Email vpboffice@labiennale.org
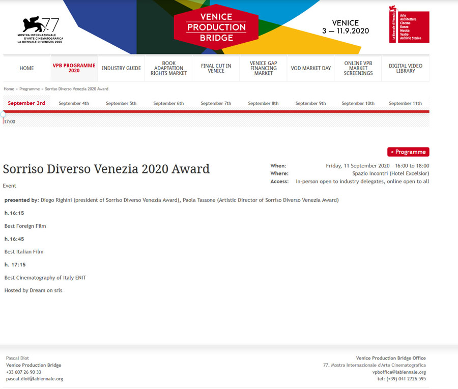 [x=399, y=372]
